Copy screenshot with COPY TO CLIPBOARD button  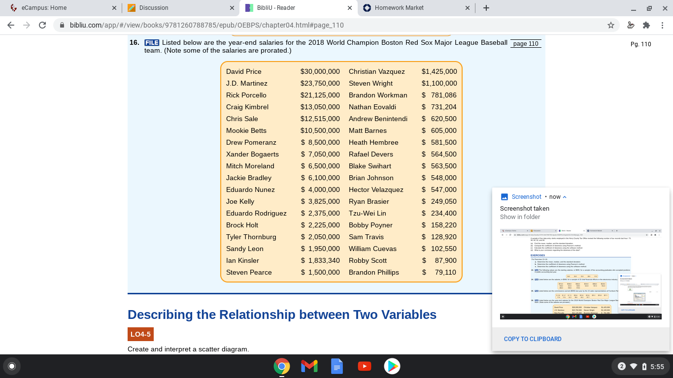533,339
